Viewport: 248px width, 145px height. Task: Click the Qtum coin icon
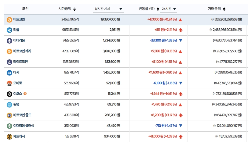(x=9, y=104)
